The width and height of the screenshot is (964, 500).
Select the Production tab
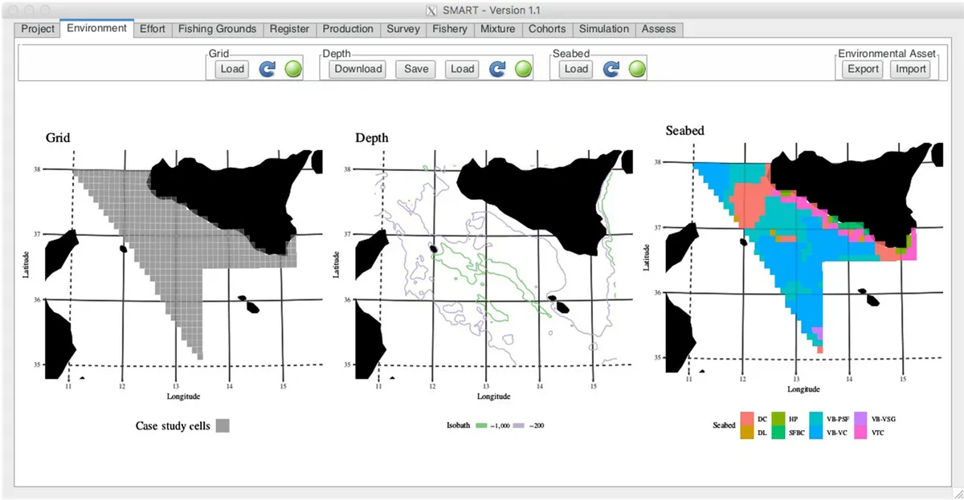tap(348, 29)
